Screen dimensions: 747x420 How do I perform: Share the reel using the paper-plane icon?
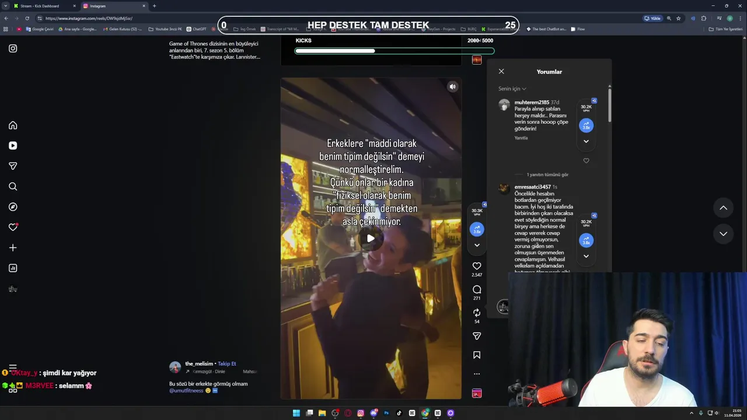pyautogui.click(x=477, y=336)
